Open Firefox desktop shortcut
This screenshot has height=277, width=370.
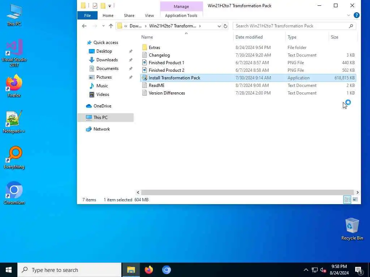point(14,86)
